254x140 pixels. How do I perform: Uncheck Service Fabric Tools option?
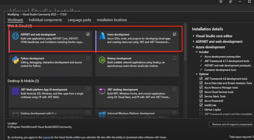[x=201, y=96]
